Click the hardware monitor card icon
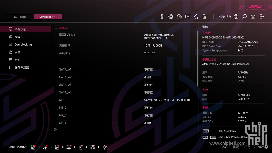 click(x=188, y=17)
